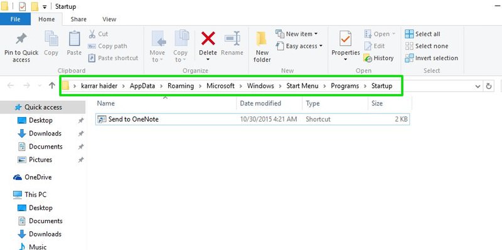Go to AppData in breadcrumb
The height and width of the screenshot is (250, 502).
coord(142,86)
